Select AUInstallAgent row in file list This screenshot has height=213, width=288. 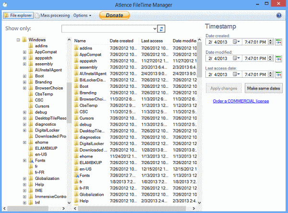pos(135,73)
